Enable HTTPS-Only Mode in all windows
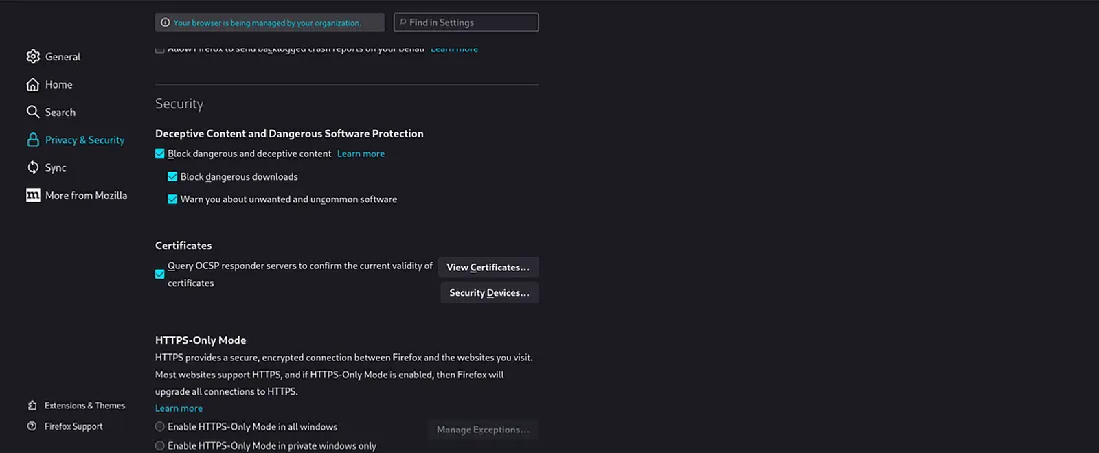The height and width of the screenshot is (453, 1099). [160, 427]
